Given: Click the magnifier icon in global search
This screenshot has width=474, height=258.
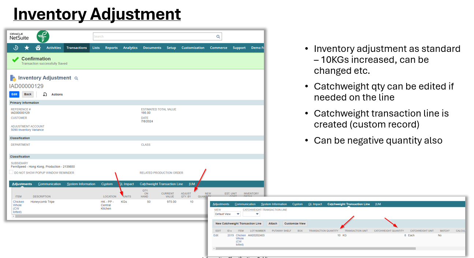Looking at the screenshot, I should (x=218, y=37).
